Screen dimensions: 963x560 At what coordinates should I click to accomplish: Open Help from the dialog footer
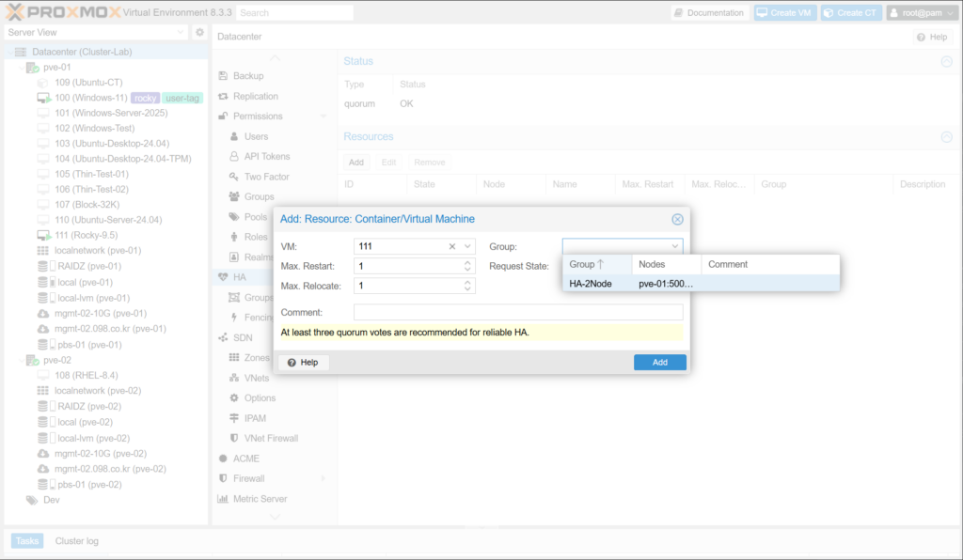pyautogui.click(x=303, y=363)
